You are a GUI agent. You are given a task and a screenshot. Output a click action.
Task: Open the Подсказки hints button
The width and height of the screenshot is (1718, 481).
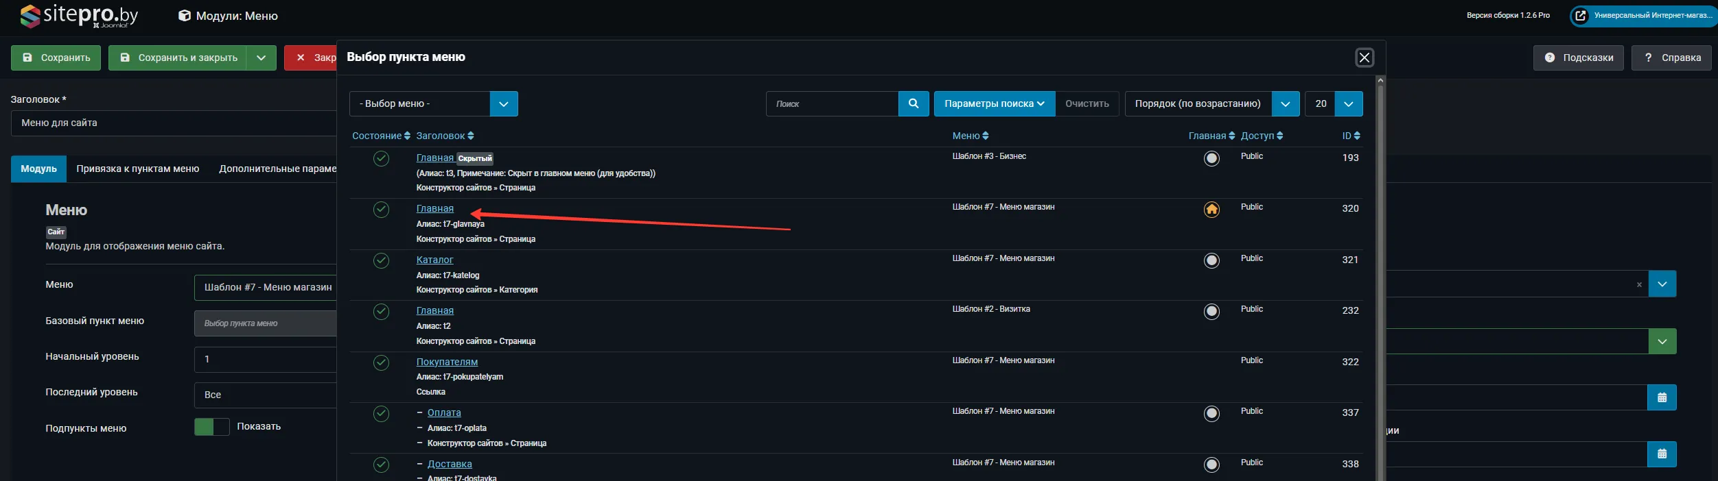1578,58
